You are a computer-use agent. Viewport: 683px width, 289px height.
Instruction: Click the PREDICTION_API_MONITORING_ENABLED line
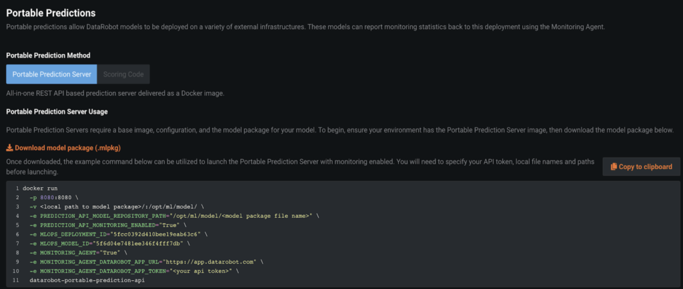coord(108,225)
